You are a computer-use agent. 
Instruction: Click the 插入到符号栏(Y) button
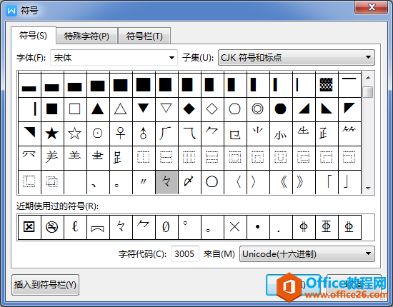(x=45, y=285)
